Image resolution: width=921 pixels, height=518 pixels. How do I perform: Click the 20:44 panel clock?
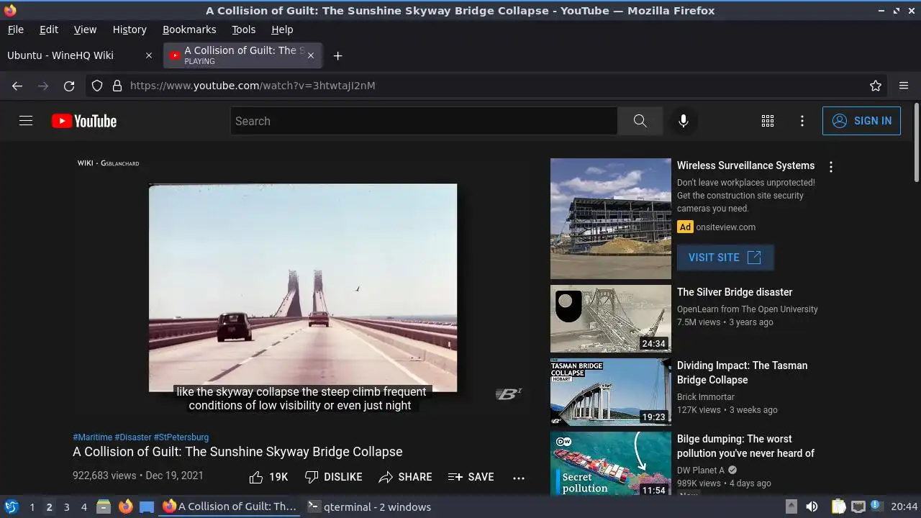coord(904,506)
